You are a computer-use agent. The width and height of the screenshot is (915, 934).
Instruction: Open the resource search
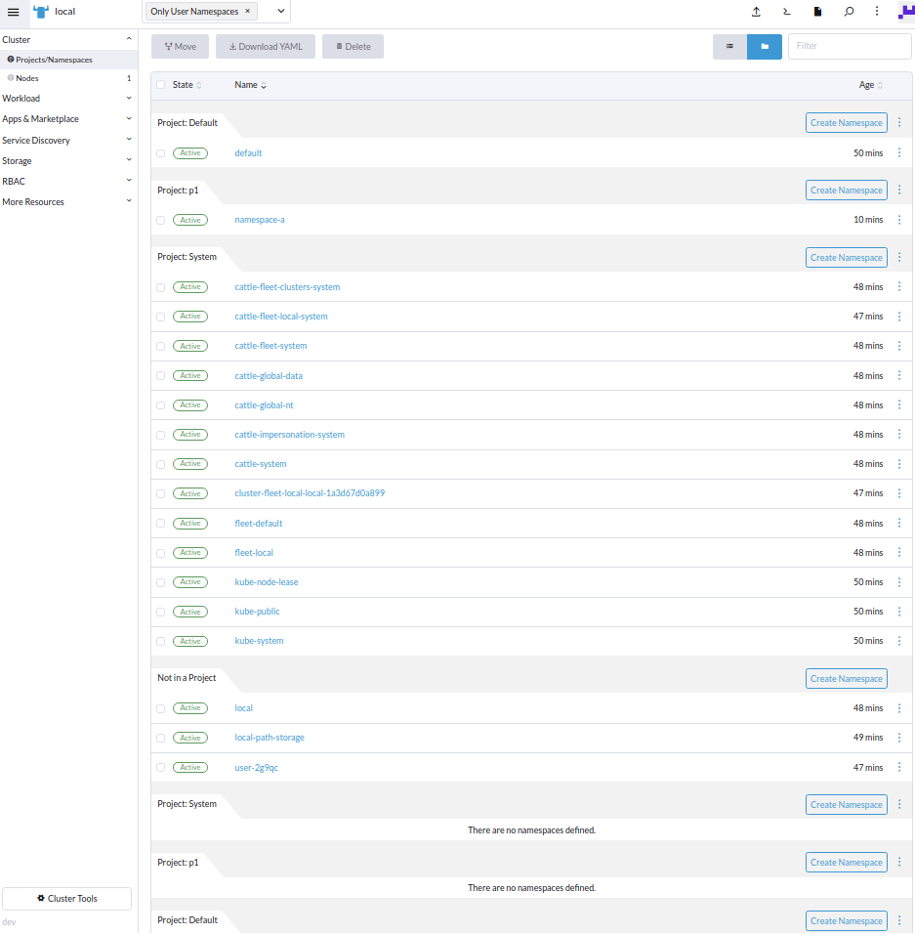pyautogui.click(x=848, y=11)
